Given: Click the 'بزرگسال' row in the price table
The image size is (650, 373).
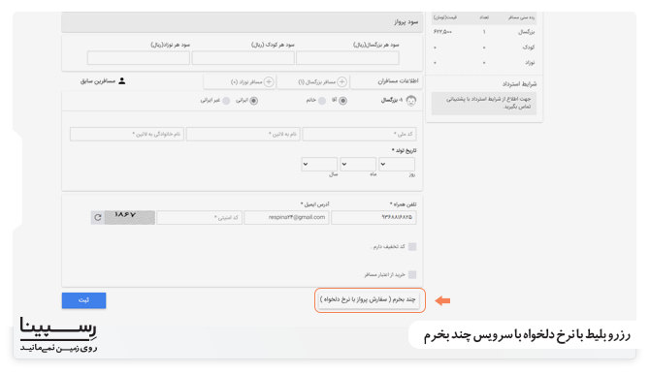Looking at the screenshot, I should (x=484, y=32).
